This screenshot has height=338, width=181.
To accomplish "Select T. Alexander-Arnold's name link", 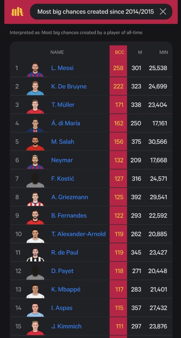I will coord(78,234).
